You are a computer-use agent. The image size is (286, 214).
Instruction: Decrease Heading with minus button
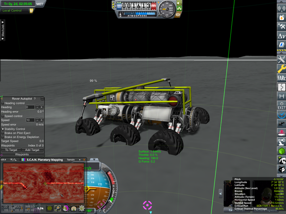click(37, 107)
